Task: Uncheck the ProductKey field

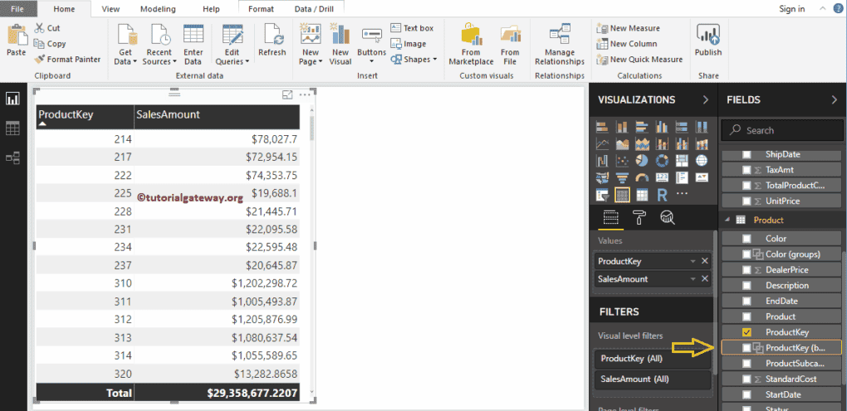Action: click(747, 332)
